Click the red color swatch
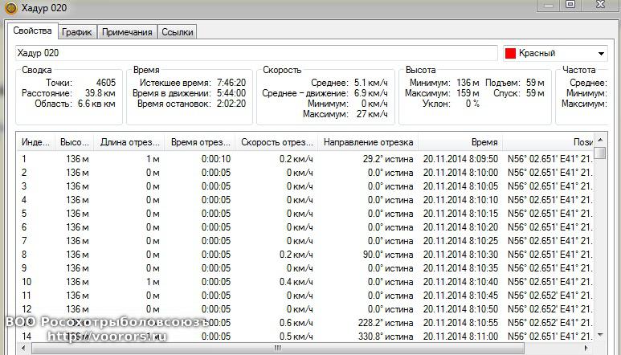This screenshot has height=355, width=621. point(509,54)
